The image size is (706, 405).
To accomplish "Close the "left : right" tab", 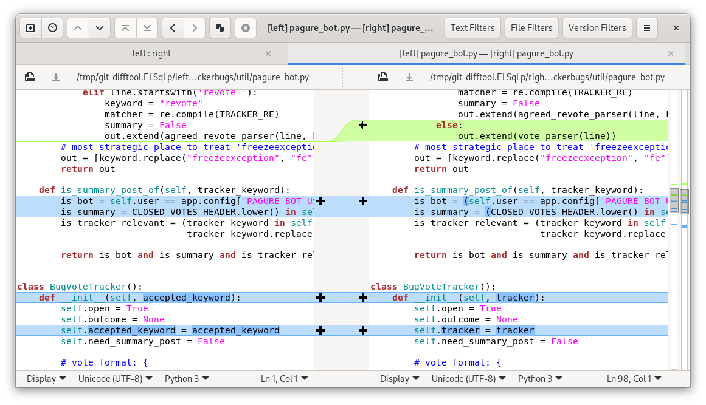I will click(x=268, y=53).
